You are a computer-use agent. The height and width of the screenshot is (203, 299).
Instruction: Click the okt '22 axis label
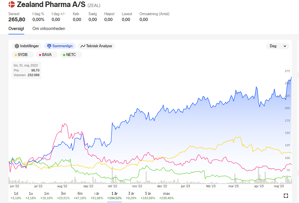click(x=112, y=186)
